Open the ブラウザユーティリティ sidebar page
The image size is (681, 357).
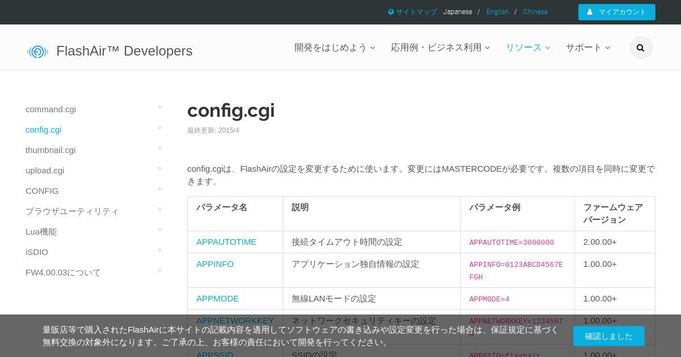coord(72,211)
